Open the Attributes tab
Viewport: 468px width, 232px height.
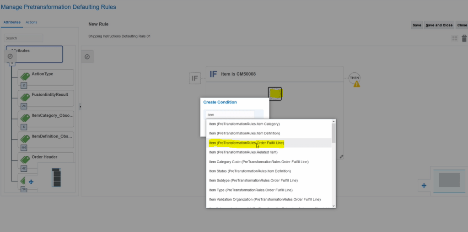[12, 22]
